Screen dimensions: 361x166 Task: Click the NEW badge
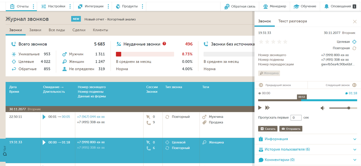pos(76,19)
